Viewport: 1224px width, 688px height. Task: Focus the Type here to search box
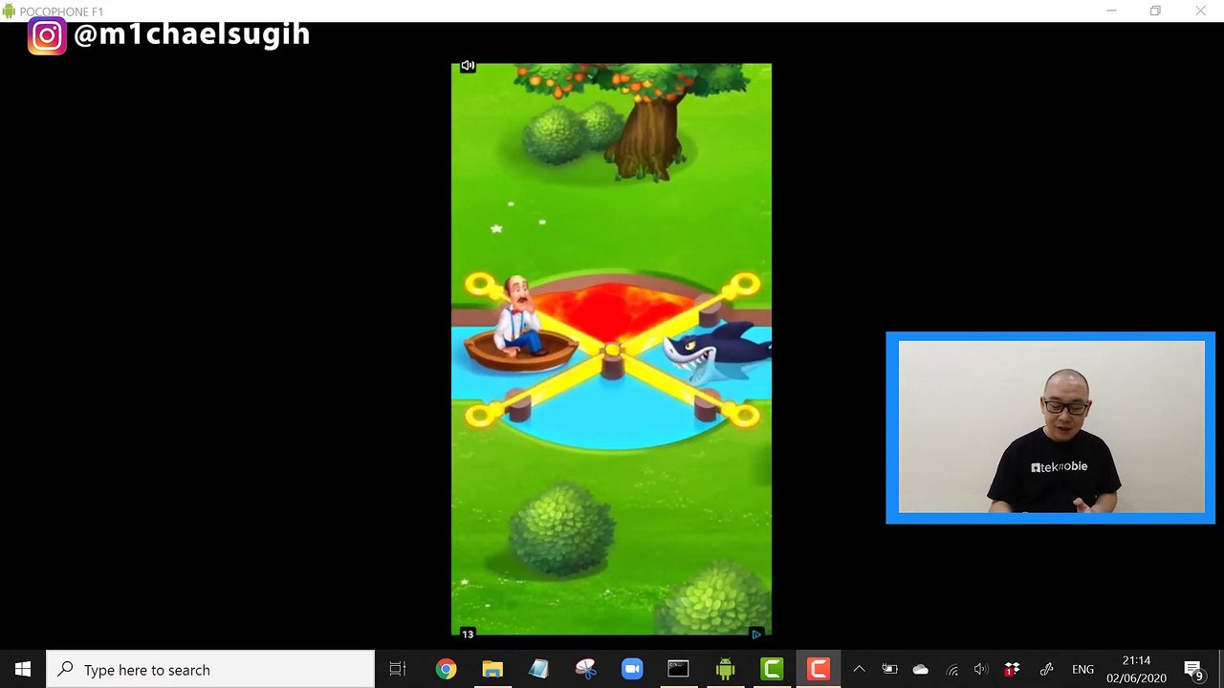click(210, 669)
